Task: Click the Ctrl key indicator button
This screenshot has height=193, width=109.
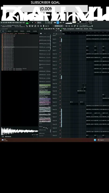Action: tap(69, 26)
